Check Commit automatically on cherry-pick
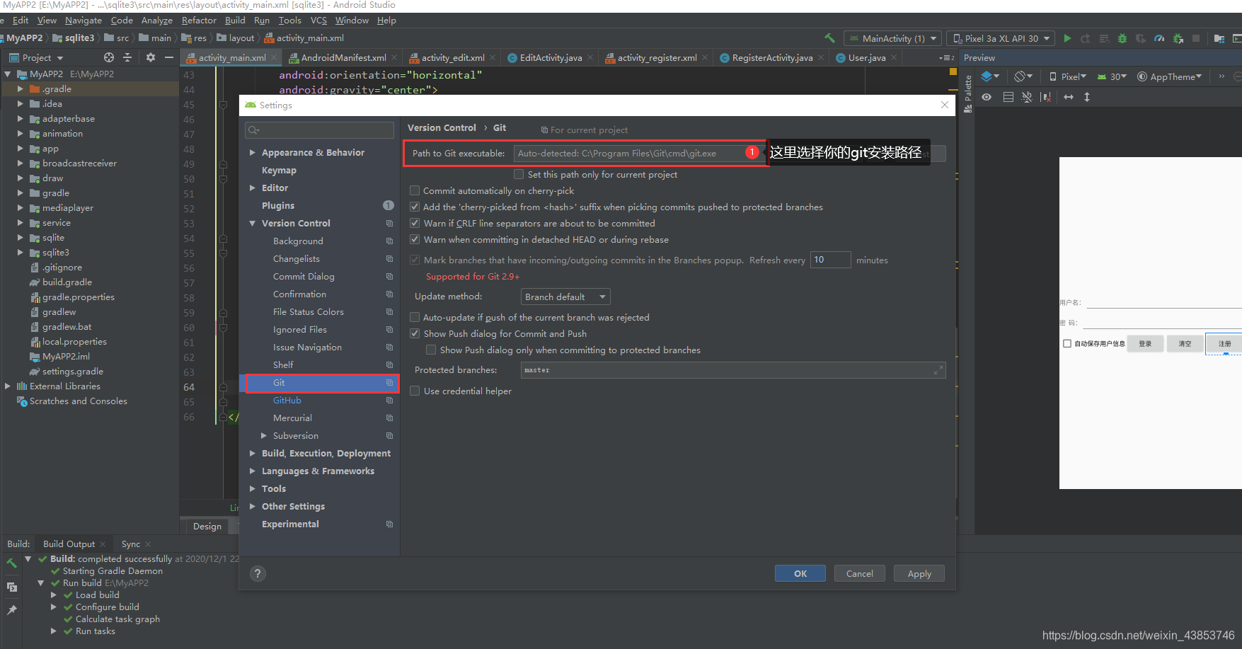Image resolution: width=1242 pixels, height=649 pixels. [x=415, y=190]
